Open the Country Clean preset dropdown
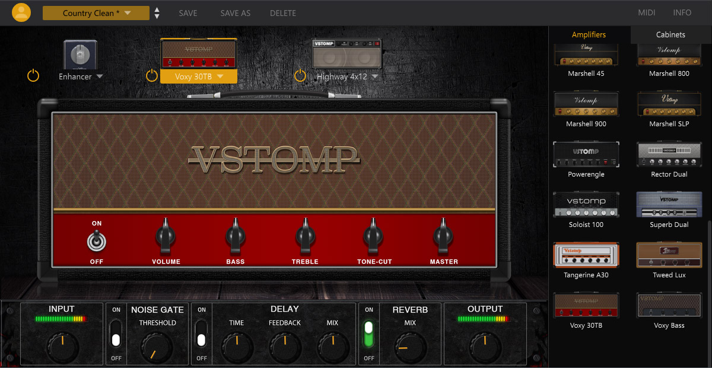Image resolution: width=712 pixels, height=368 pixels. pos(96,12)
